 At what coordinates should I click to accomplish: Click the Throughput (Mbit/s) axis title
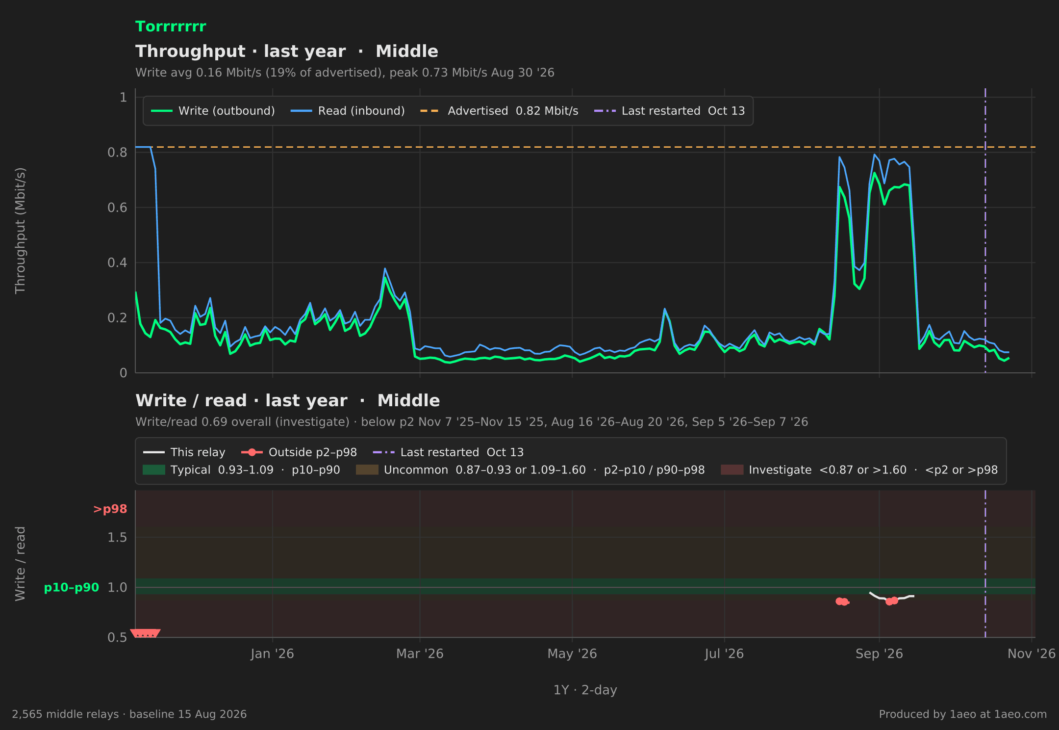[20, 231]
